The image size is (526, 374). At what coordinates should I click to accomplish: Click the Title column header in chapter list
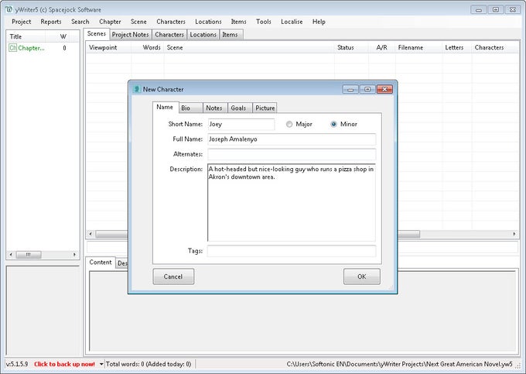click(x=26, y=36)
